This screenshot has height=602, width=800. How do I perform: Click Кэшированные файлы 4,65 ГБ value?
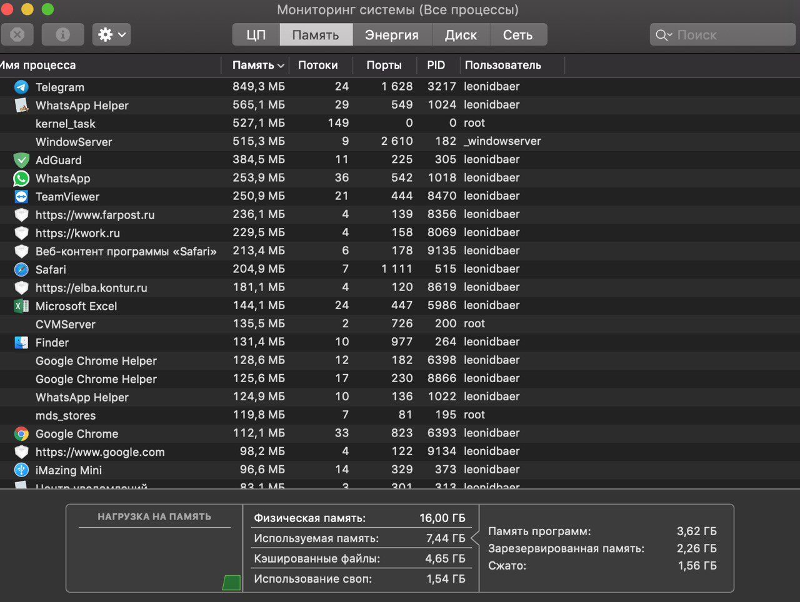point(445,558)
